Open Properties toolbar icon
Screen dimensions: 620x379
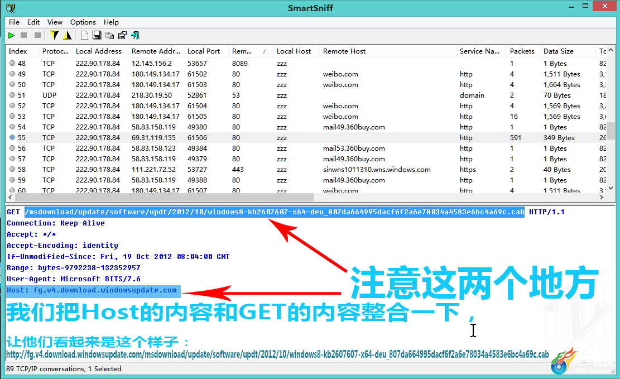(x=123, y=36)
